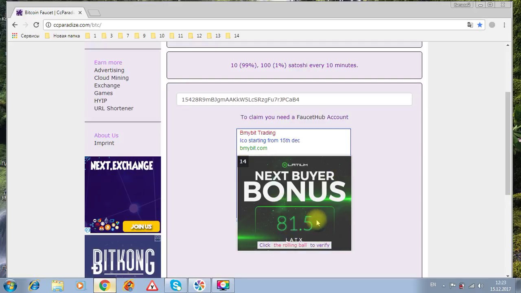Click JOIN US button on banner
The image size is (521, 293).
pos(141,226)
